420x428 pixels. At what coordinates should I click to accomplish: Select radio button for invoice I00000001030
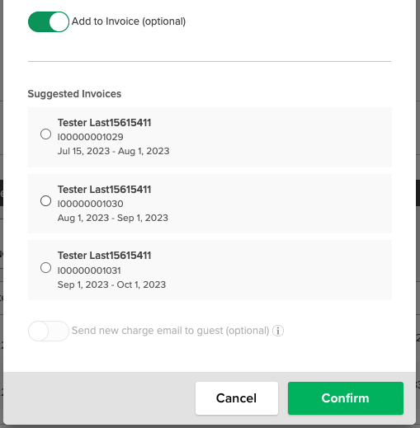click(45, 201)
